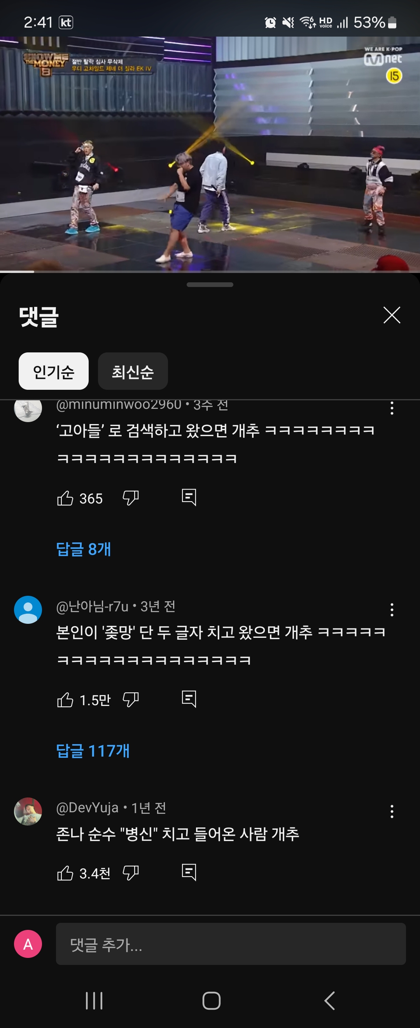Dislike the comment with 365 likes

(130, 498)
